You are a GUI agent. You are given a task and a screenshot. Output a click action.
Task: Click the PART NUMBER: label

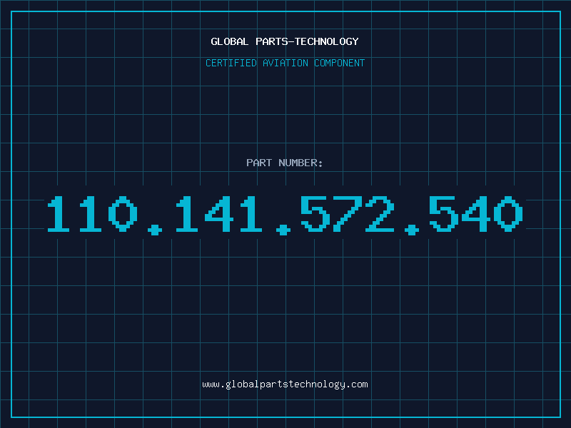285,163
